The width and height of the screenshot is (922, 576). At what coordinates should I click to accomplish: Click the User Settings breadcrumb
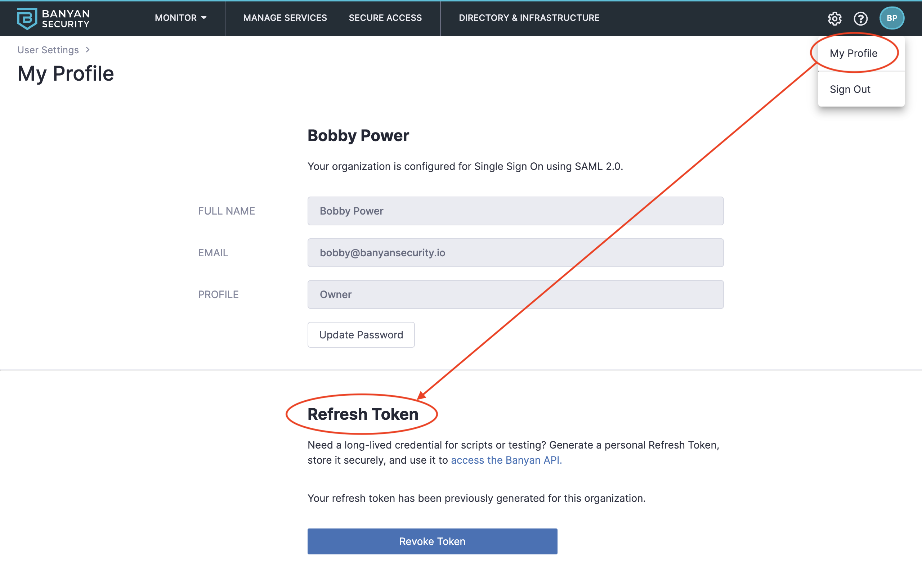48,50
